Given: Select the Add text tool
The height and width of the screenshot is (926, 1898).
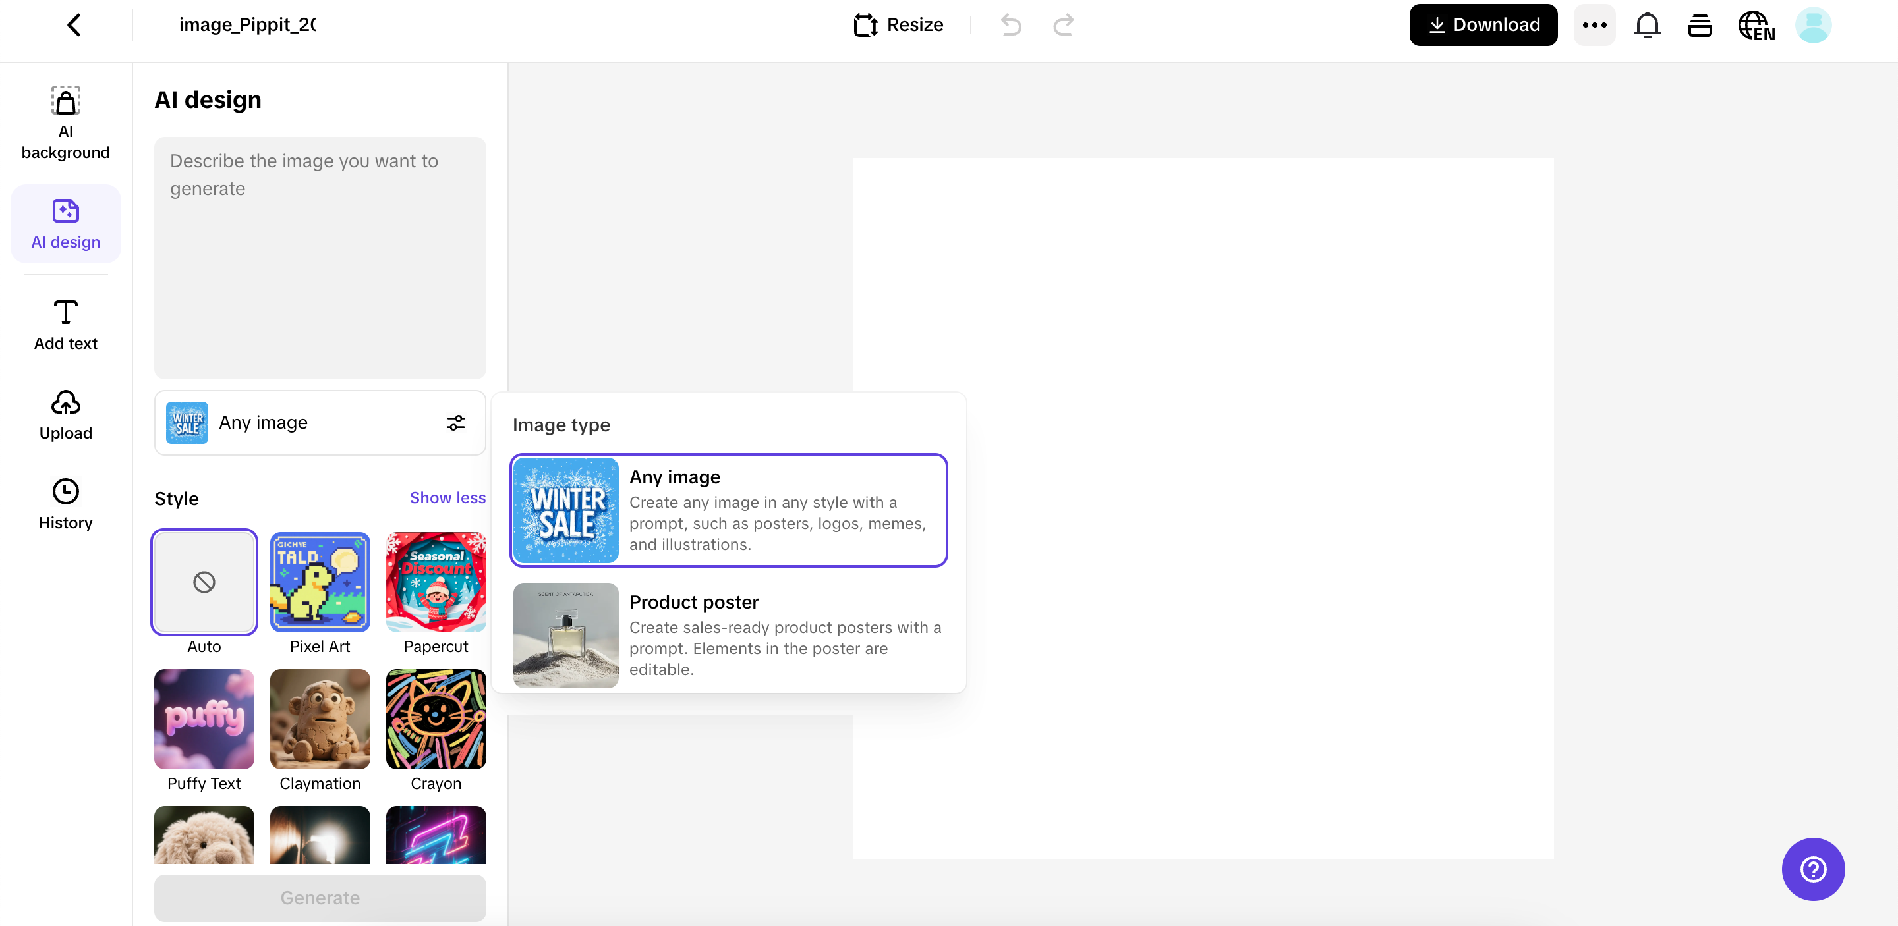Looking at the screenshot, I should pos(65,324).
